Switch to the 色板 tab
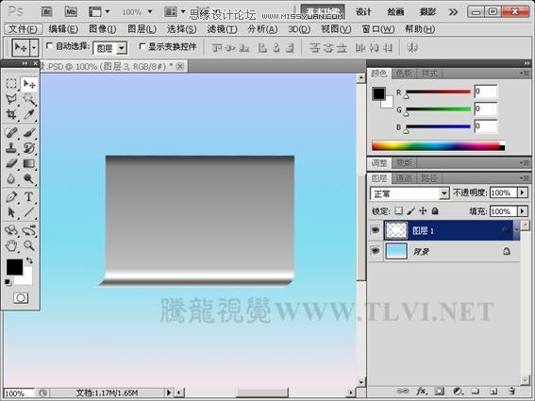Image resolution: width=535 pixels, height=401 pixels. pyautogui.click(x=404, y=74)
